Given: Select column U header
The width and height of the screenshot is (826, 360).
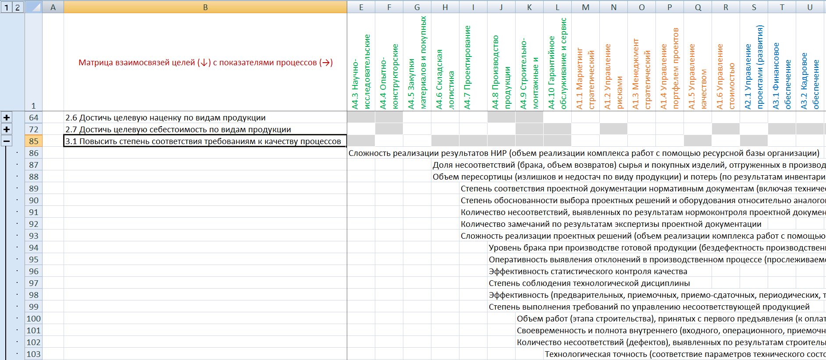Looking at the screenshot, I should pos(810,7).
